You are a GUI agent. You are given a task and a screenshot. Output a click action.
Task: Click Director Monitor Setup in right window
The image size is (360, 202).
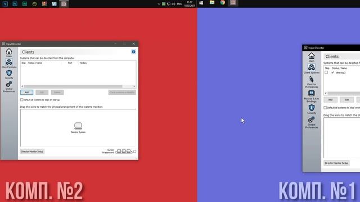coord(336,163)
